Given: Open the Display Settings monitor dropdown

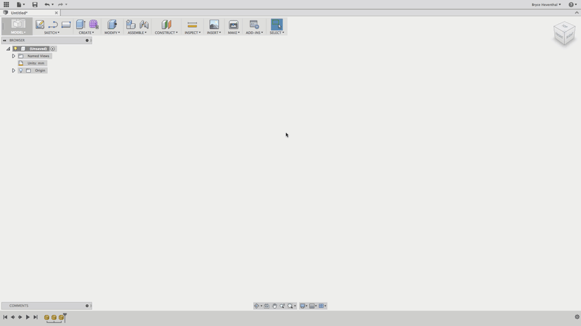Looking at the screenshot, I should pos(303,305).
